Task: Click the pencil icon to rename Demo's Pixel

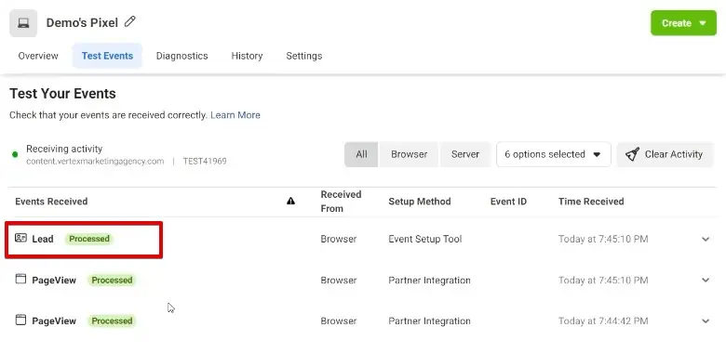Action: (x=130, y=21)
